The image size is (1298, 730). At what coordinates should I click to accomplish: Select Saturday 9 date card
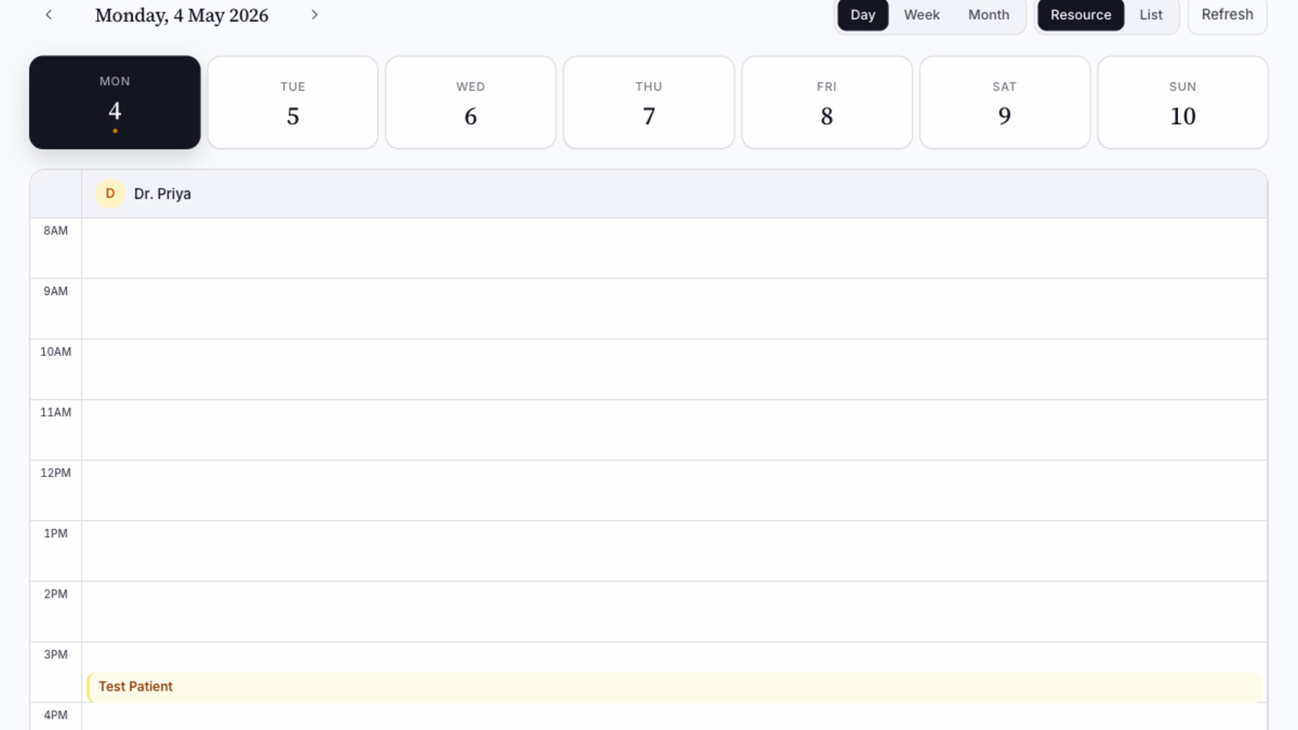tap(1004, 102)
